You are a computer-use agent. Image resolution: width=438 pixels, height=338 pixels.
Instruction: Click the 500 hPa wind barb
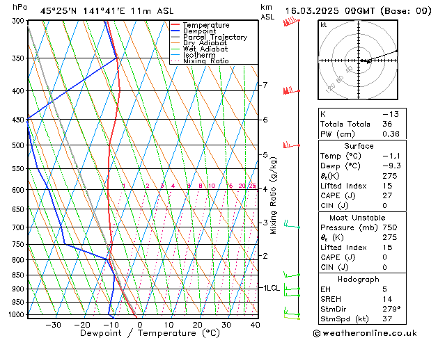(291, 145)
